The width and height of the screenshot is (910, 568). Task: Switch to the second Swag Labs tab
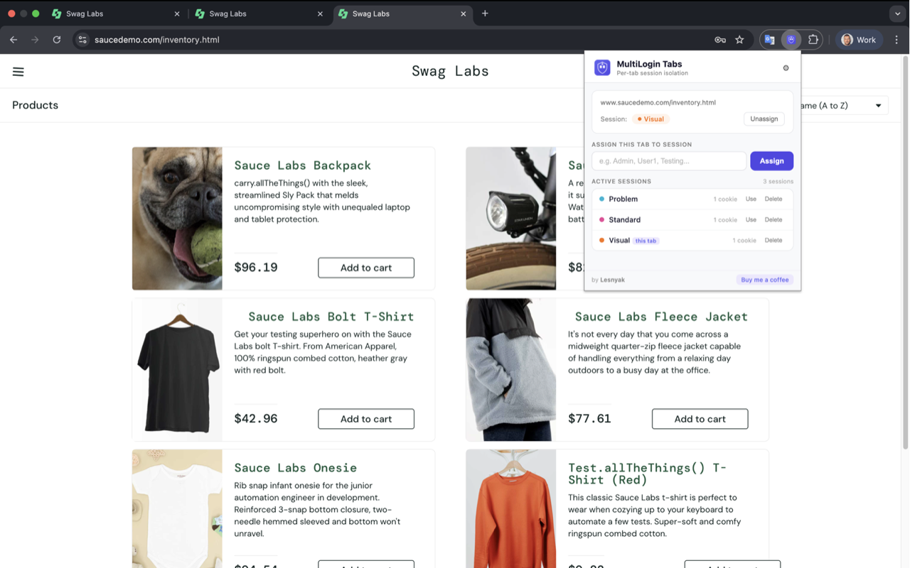(x=259, y=13)
